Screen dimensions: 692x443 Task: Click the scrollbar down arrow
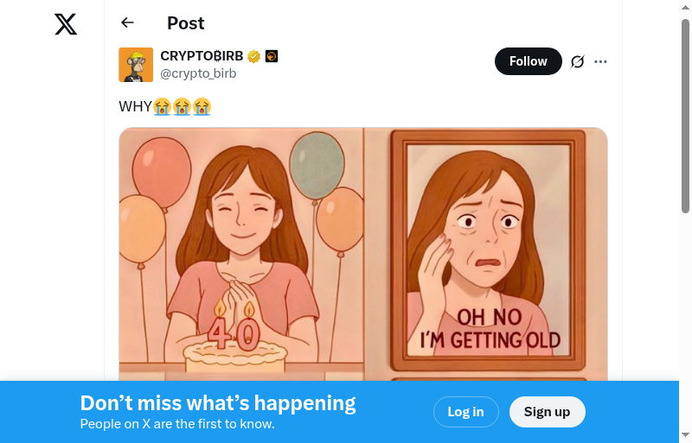click(685, 434)
